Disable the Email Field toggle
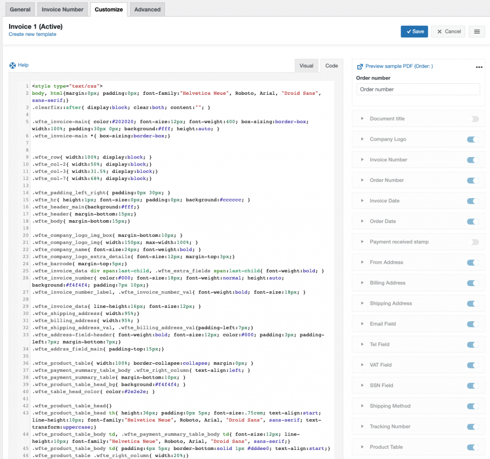Viewport: 490px width, 459px height. pyautogui.click(x=473, y=324)
